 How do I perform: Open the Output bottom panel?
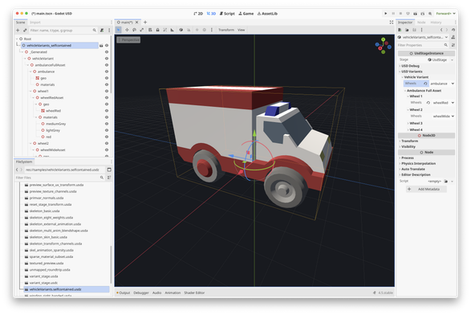coord(123,292)
